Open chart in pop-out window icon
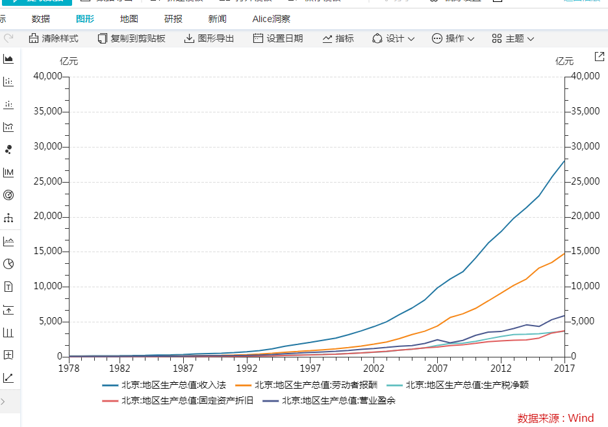The height and width of the screenshot is (427, 608). pos(600,57)
